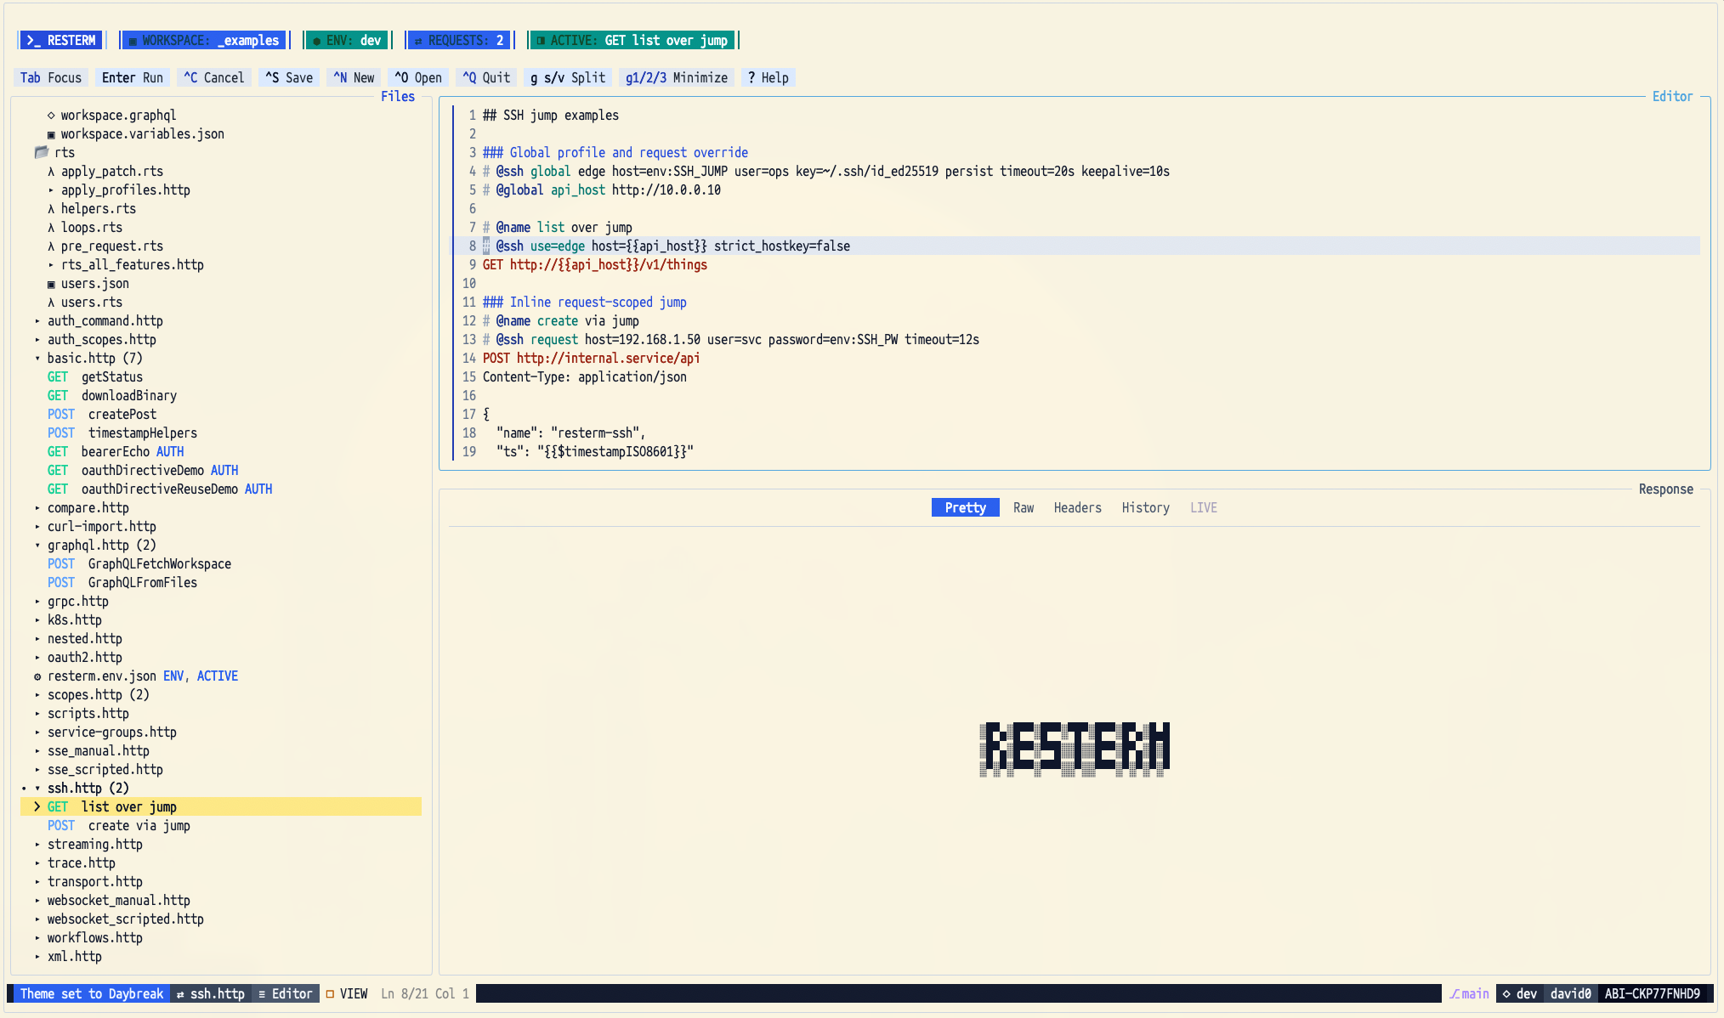Select the workspace.graphql file icon
Viewport: 1724px width, 1018px height.
click(x=51, y=115)
